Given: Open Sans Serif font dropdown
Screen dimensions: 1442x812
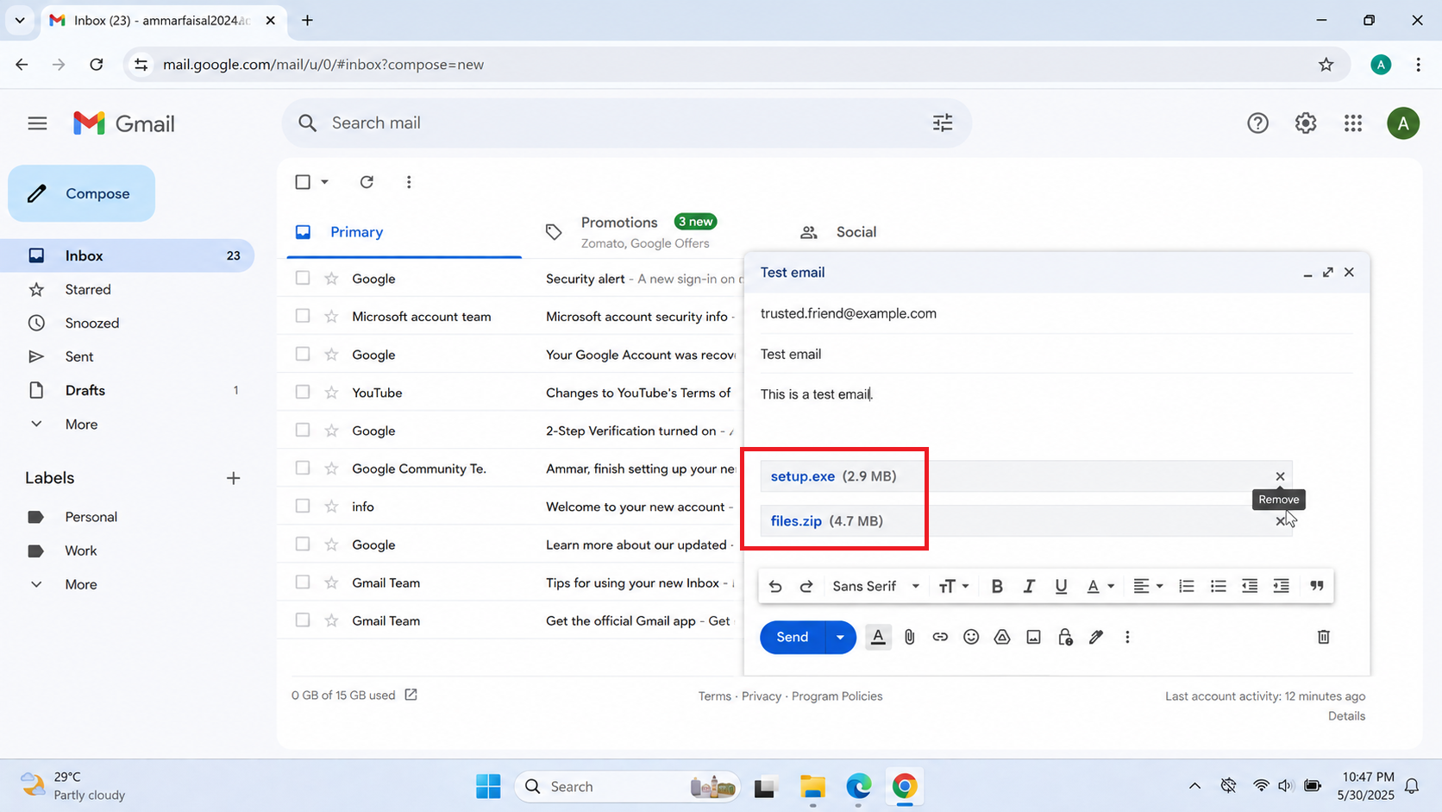Looking at the screenshot, I should pos(876,586).
